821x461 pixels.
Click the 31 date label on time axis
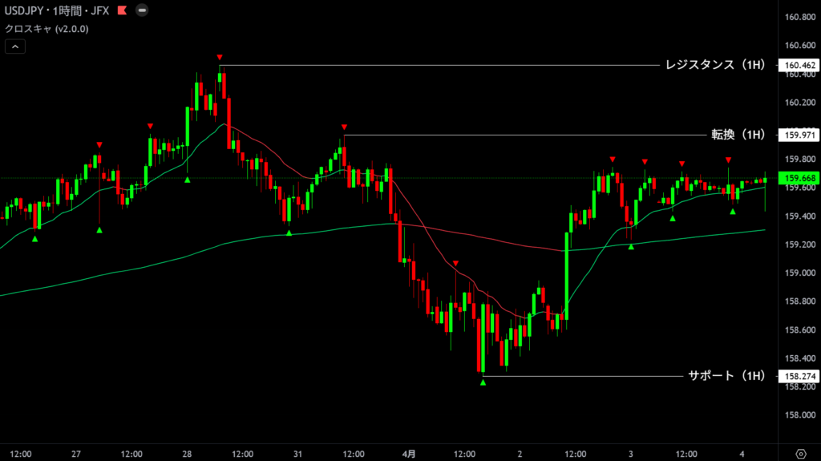pyautogui.click(x=297, y=453)
